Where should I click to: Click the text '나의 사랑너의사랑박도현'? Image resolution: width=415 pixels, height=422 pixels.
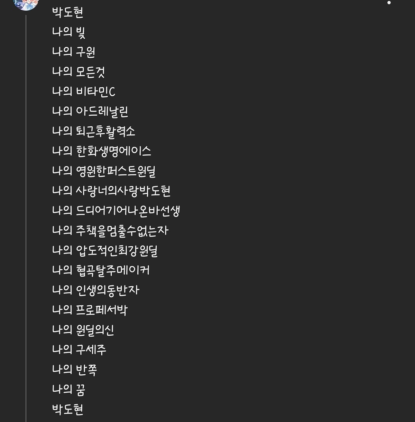pos(111,191)
